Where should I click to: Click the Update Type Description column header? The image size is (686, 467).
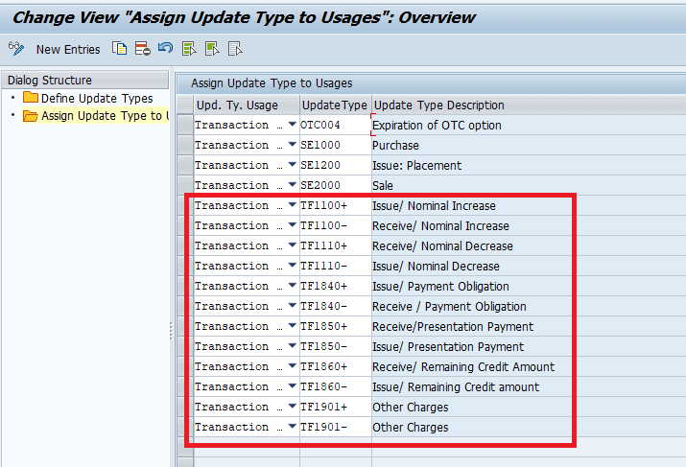[438, 105]
